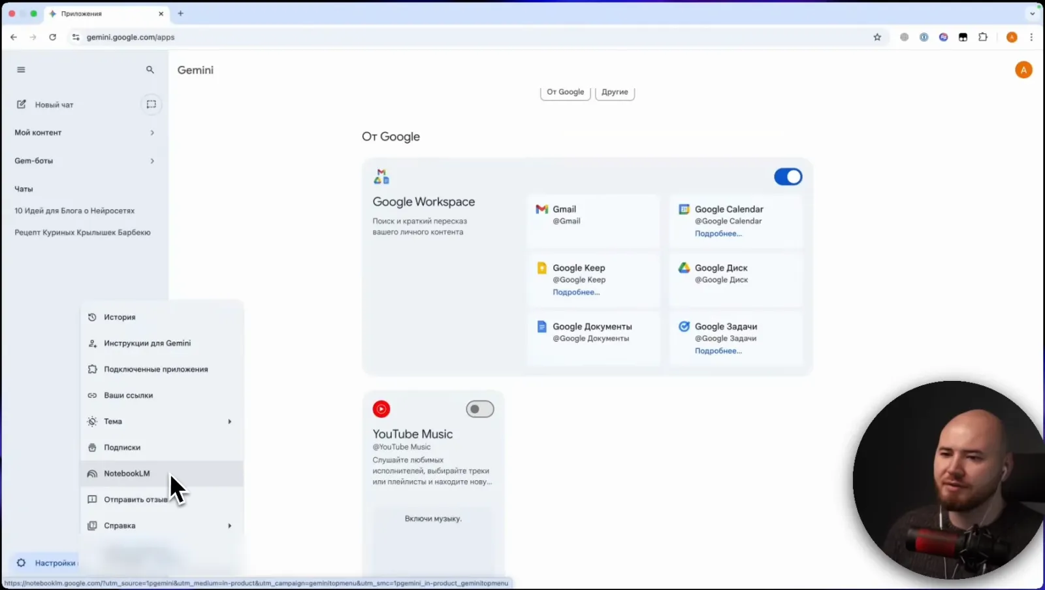Collapse the sidebar hamburger menu
The width and height of the screenshot is (1045, 590).
click(21, 70)
